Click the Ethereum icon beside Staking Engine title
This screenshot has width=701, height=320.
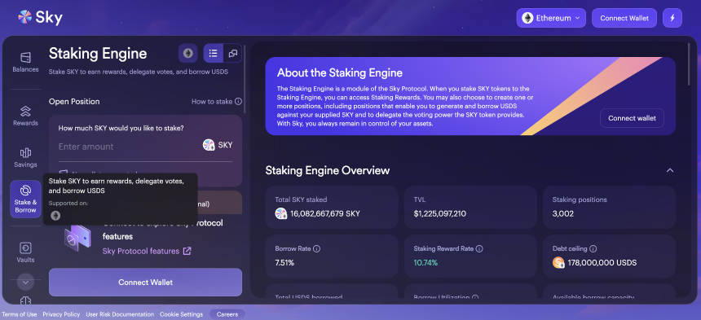(x=187, y=54)
